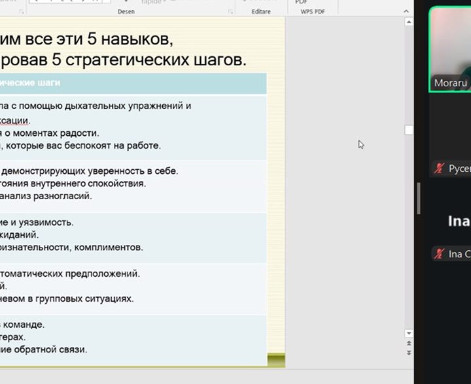Viewport: 471px width, 384px height.
Task: Click the muted microphone icon beside Русе
Action: (x=439, y=169)
